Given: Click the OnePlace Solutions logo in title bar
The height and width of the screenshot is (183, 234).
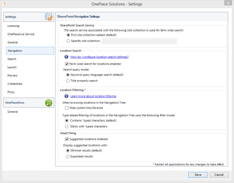Looking at the screenshot, I should (x=5, y=4).
